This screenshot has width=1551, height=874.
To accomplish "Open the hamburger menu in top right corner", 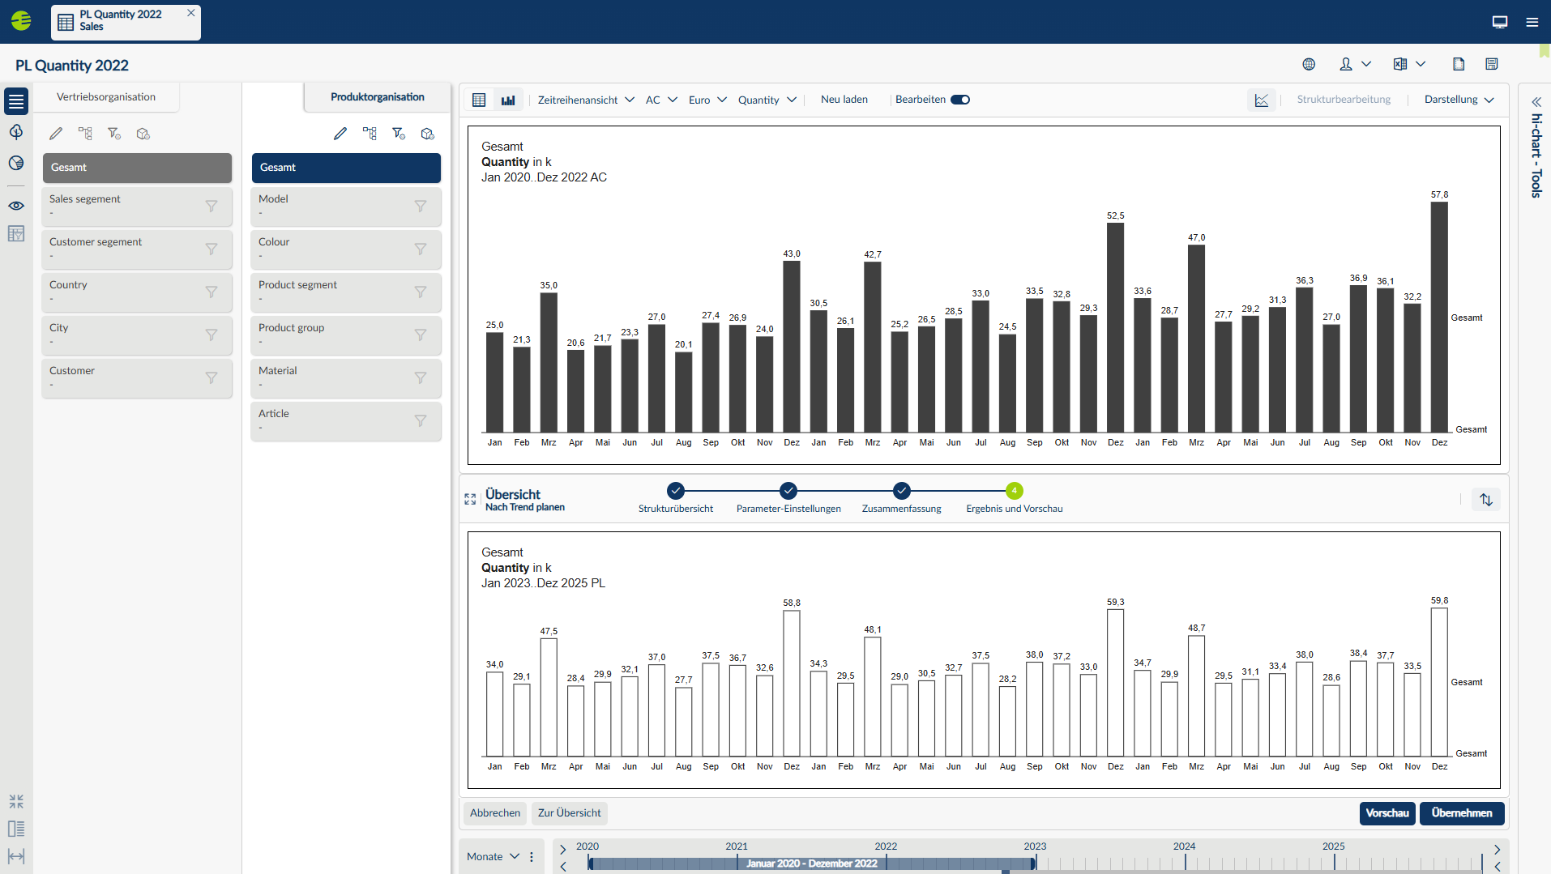I will click(1532, 22).
